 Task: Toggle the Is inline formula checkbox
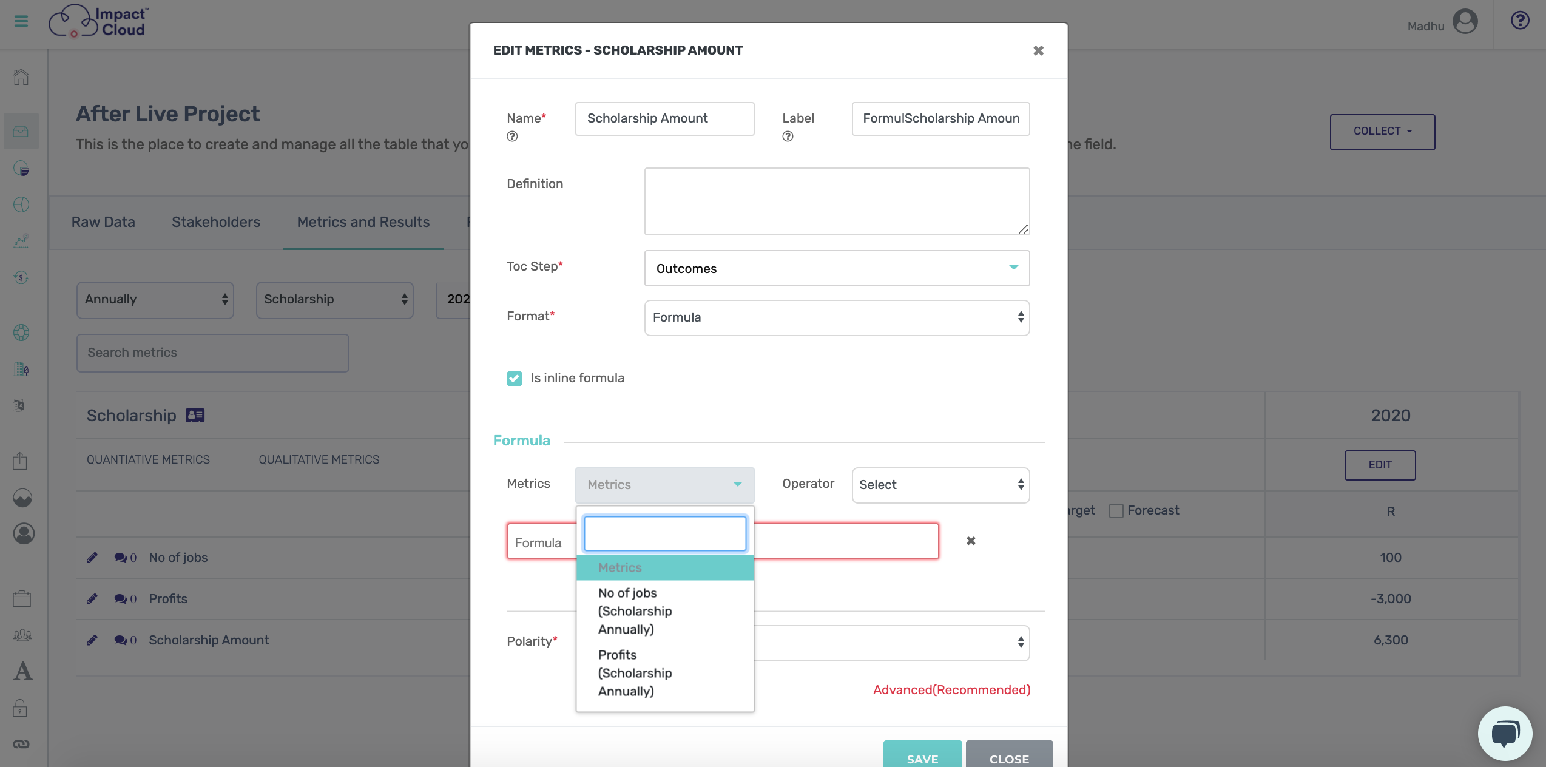click(514, 379)
